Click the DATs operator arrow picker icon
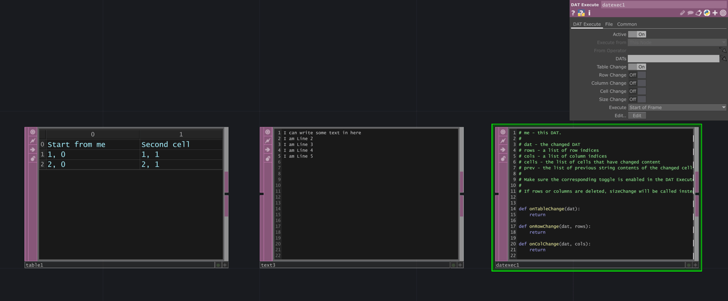The width and height of the screenshot is (728, 301). click(x=723, y=59)
